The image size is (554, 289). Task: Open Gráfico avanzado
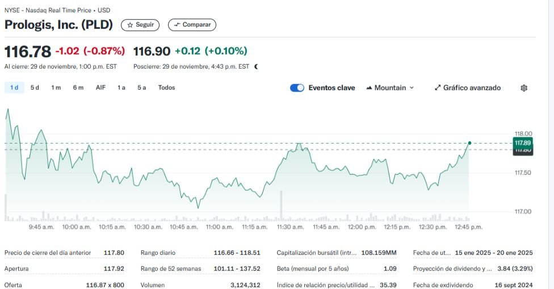tap(468, 88)
